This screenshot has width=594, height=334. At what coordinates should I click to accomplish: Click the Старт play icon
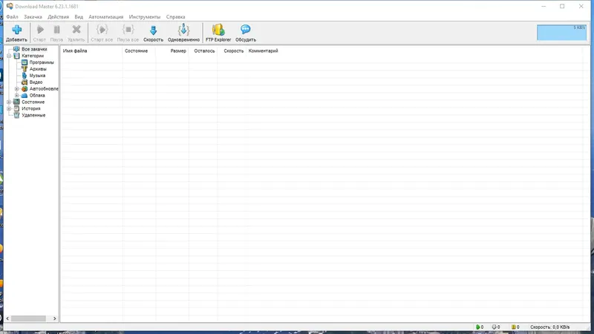pyautogui.click(x=40, y=30)
